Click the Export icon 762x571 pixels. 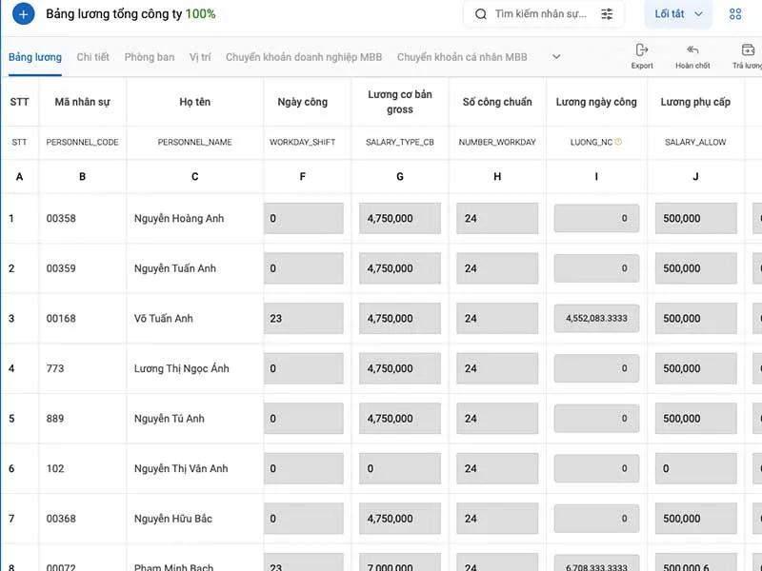point(642,50)
